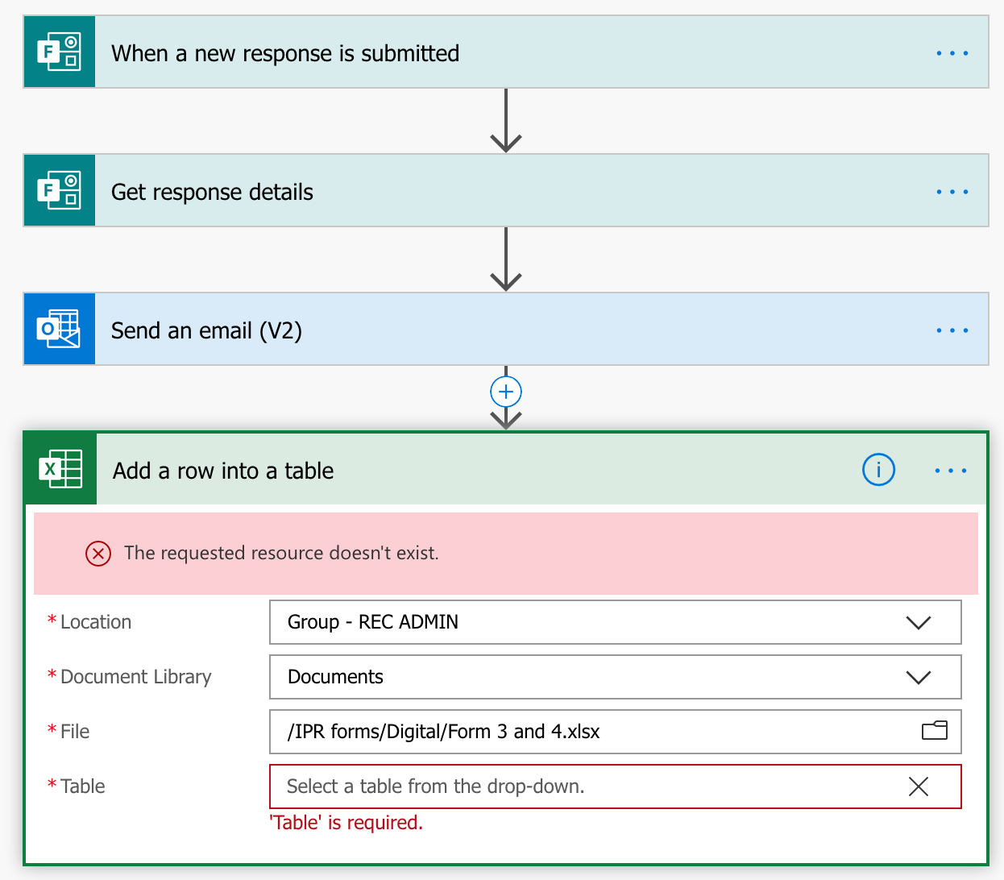Viewport: 1004px width, 880px height.
Task: Insert a new step with the plus button
Action: (506, 392)
